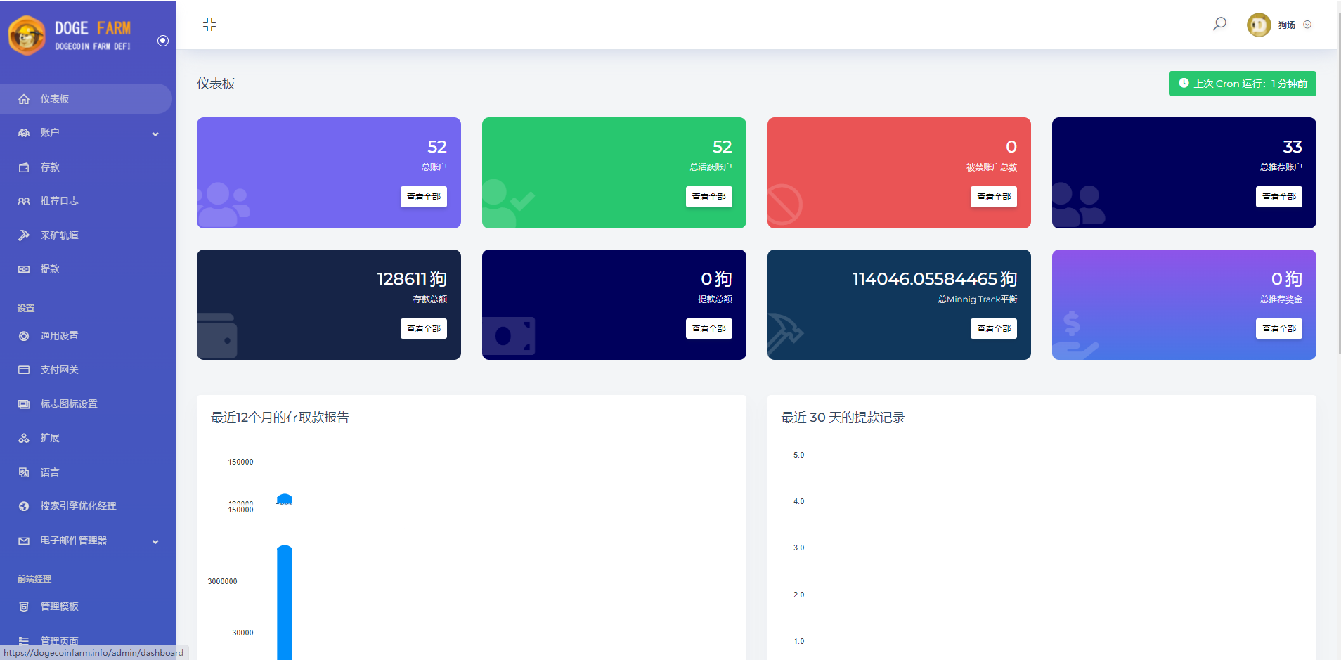Expand the 电子邮件管理器 submenu chevron
Viewport: 1341px width, 660px height.
click(155, 541)
